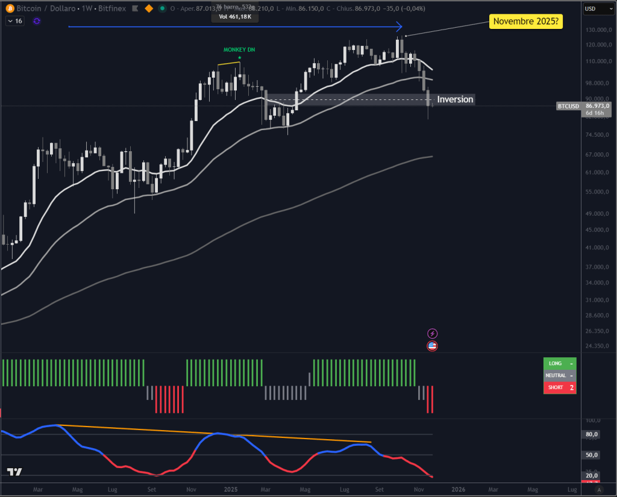The image size is (617, 497).
Task: Open the lightning bolt events icon
Action: click(433, 333)
